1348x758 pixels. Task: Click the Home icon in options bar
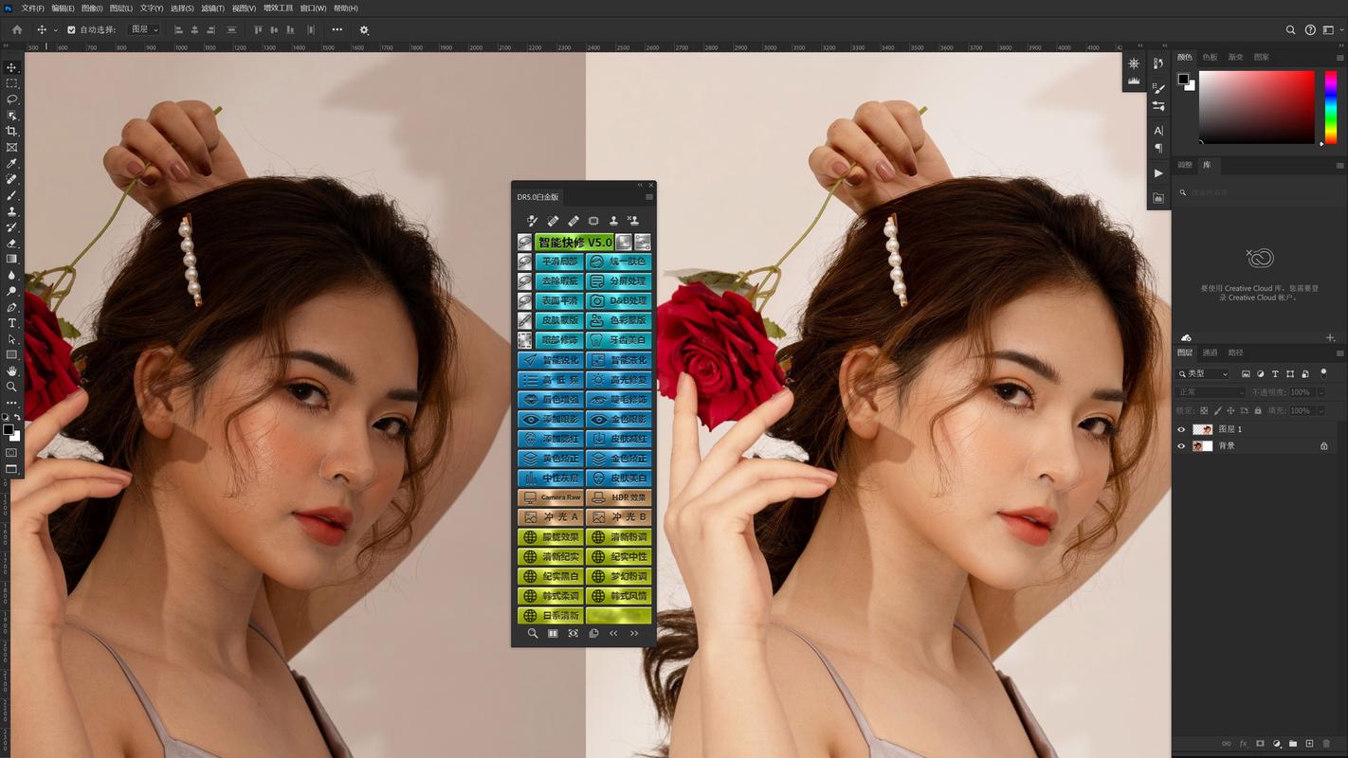(x=17, y=29)
